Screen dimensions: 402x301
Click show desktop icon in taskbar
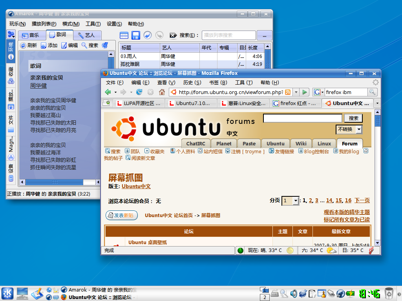click(x=22, y=293)
